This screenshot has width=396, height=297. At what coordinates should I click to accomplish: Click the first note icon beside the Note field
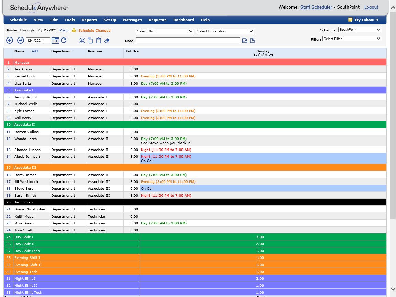pos(244,40)
